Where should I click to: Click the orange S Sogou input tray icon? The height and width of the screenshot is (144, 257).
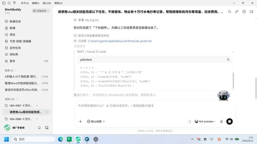[219, 139]
